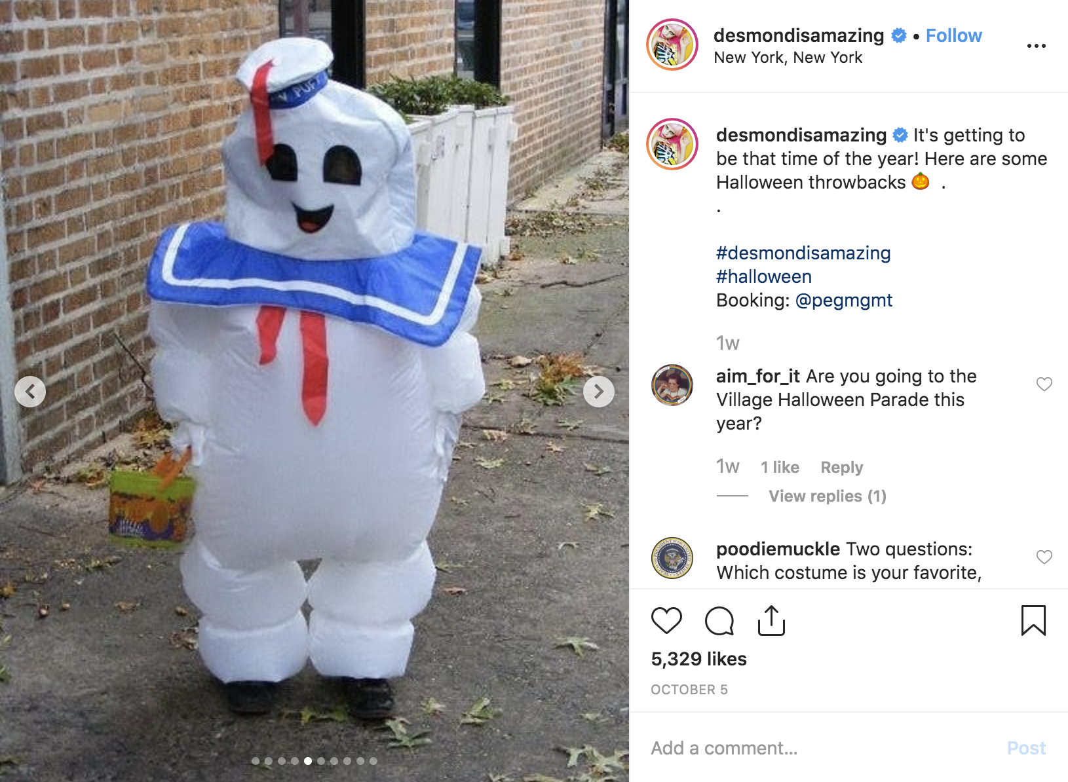This screenshot has width=1068, height=782.
Task: Open the #desmondisamazing hashtag link
Action: coord(803,253)
